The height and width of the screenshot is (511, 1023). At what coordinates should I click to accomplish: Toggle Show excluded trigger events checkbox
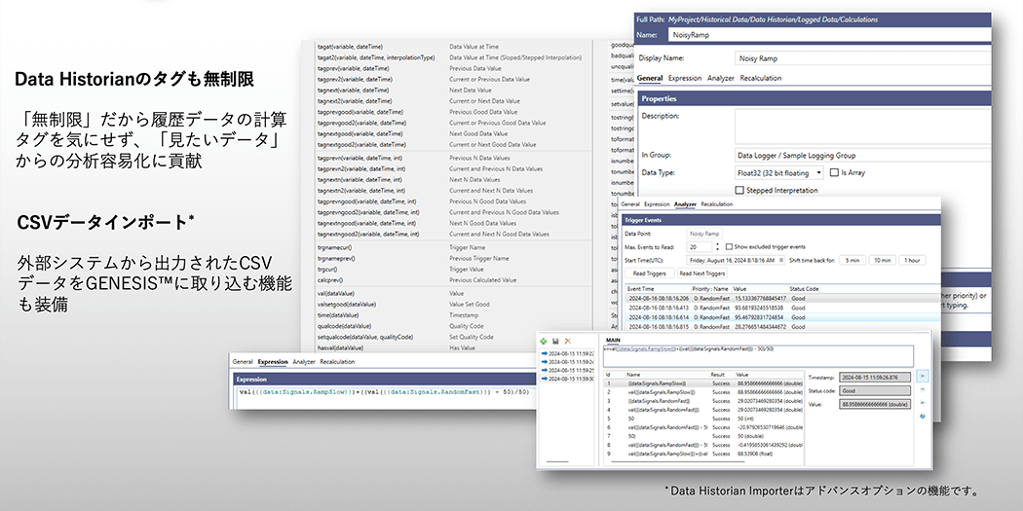point(730,247)
